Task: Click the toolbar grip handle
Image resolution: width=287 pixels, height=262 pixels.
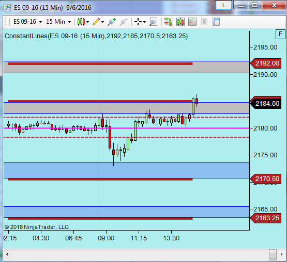Action: [5, 22]
